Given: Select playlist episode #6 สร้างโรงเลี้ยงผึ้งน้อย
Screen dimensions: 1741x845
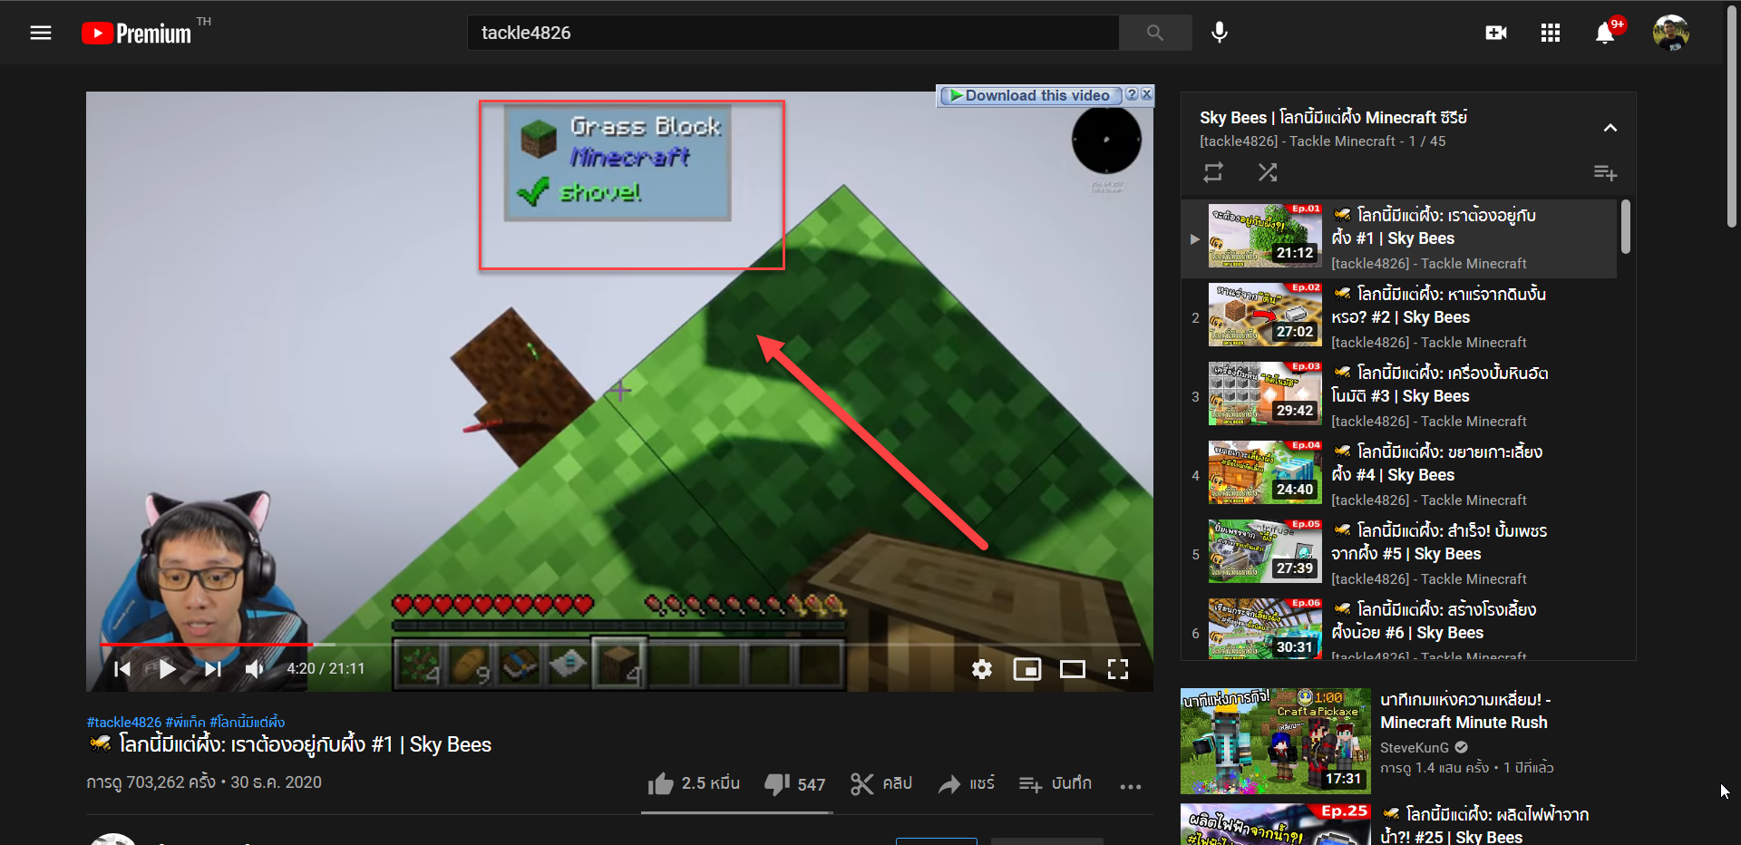Looking at the screenshot, I should [1398, 626].
